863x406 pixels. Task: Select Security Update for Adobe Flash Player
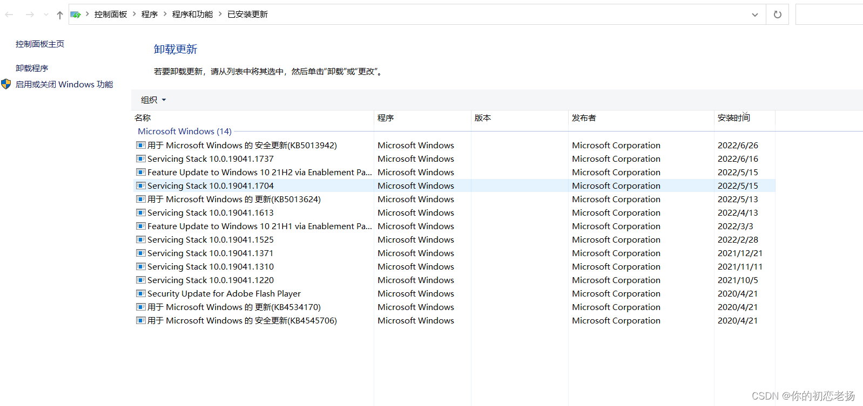224,294
